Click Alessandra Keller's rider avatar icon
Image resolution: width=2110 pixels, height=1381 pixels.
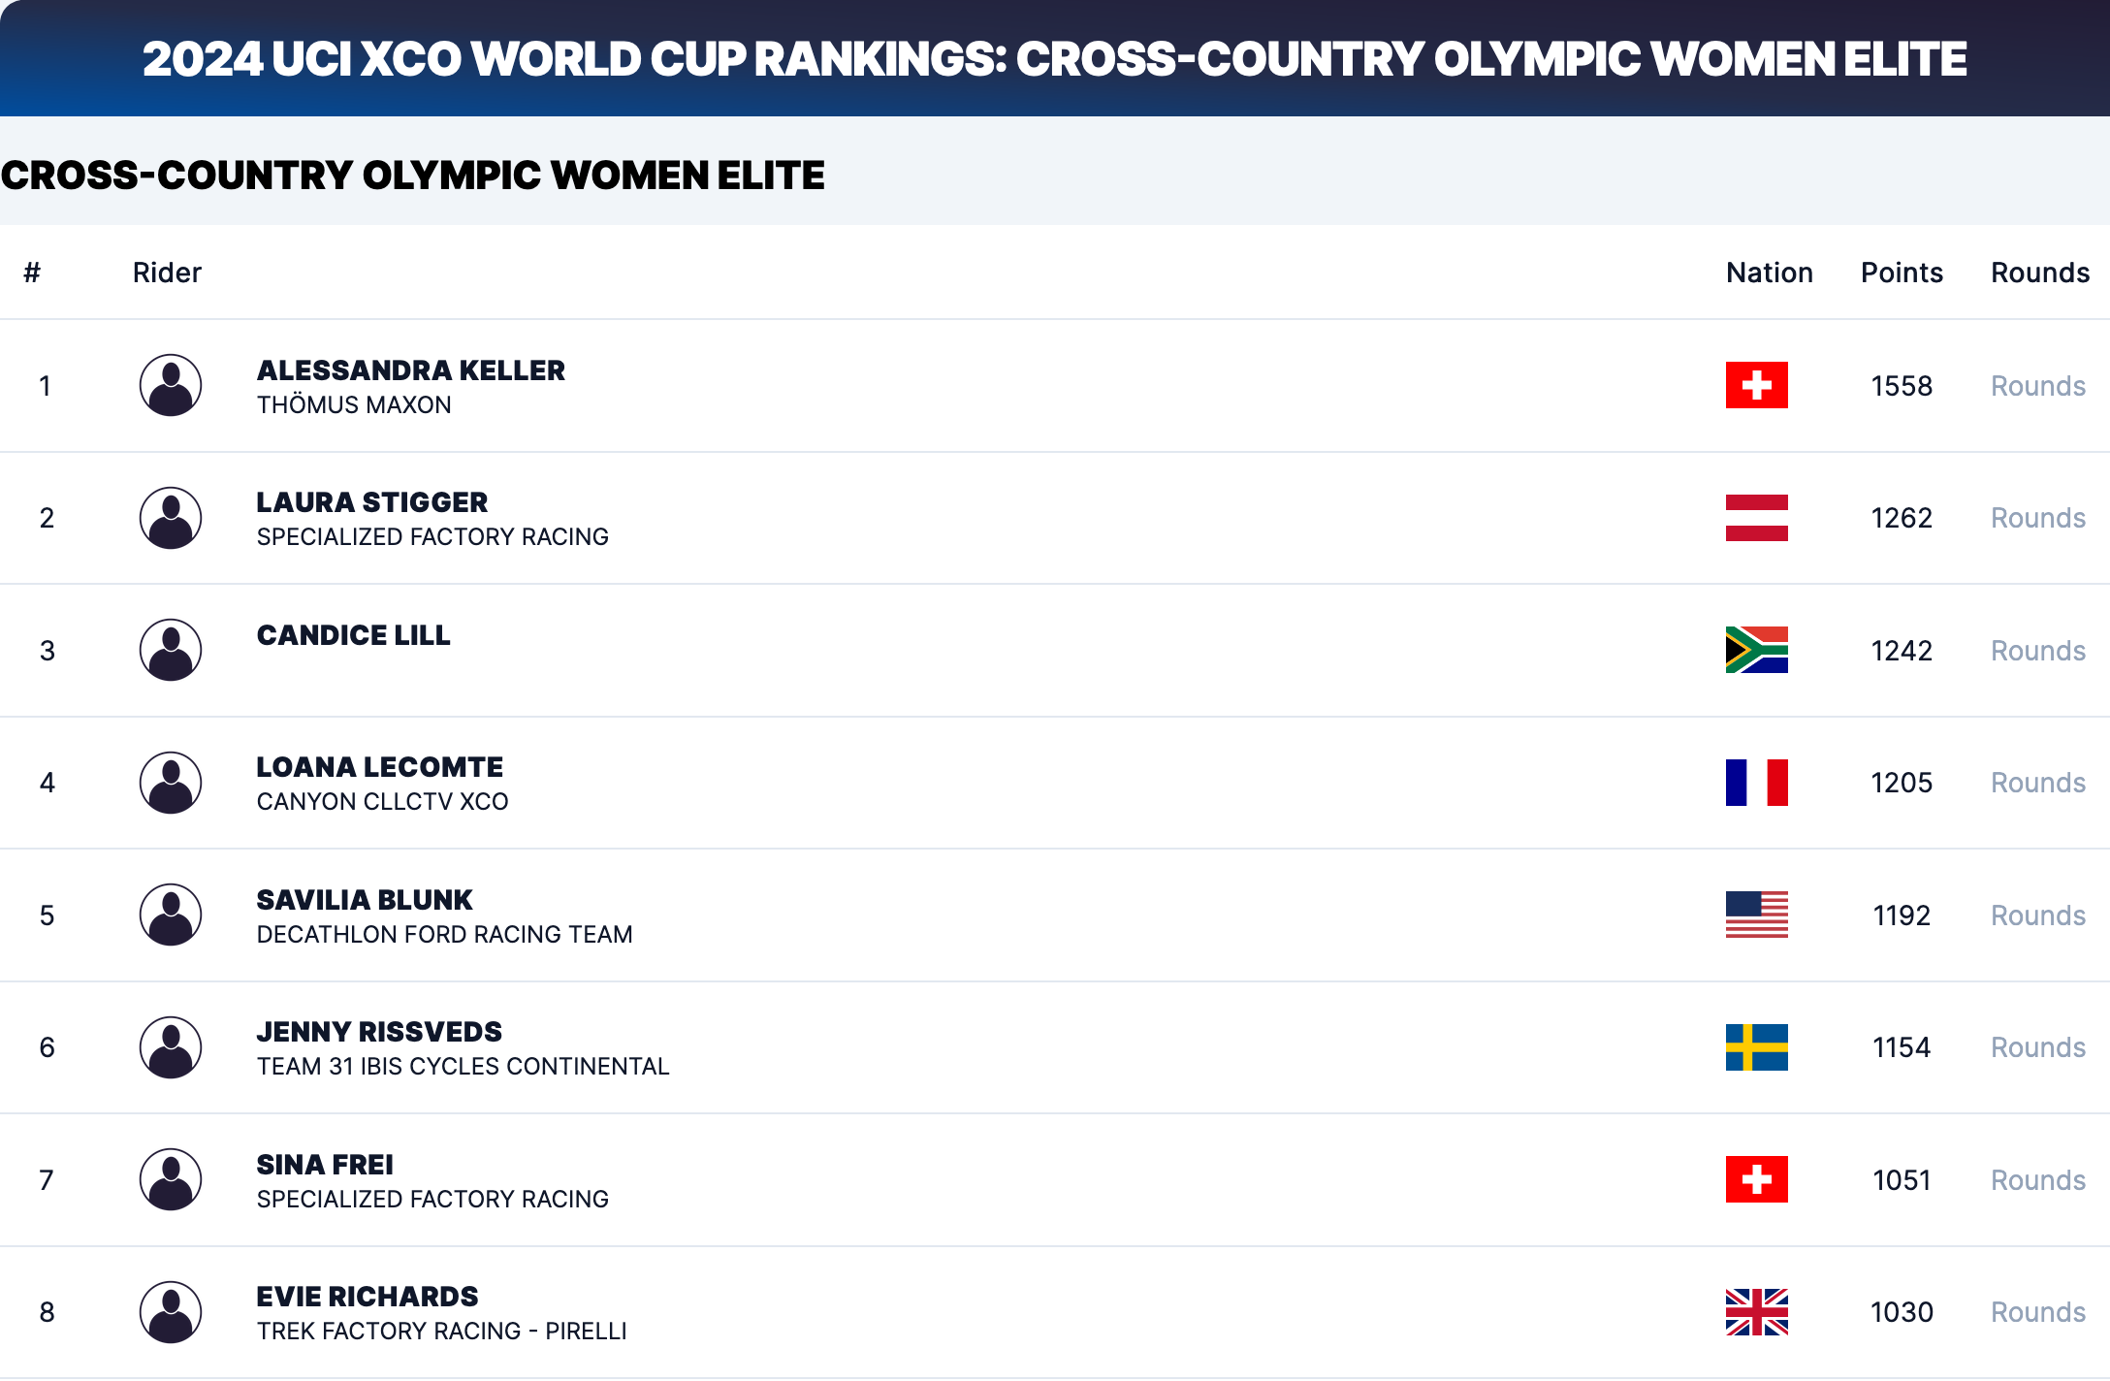tap(171, 385)
